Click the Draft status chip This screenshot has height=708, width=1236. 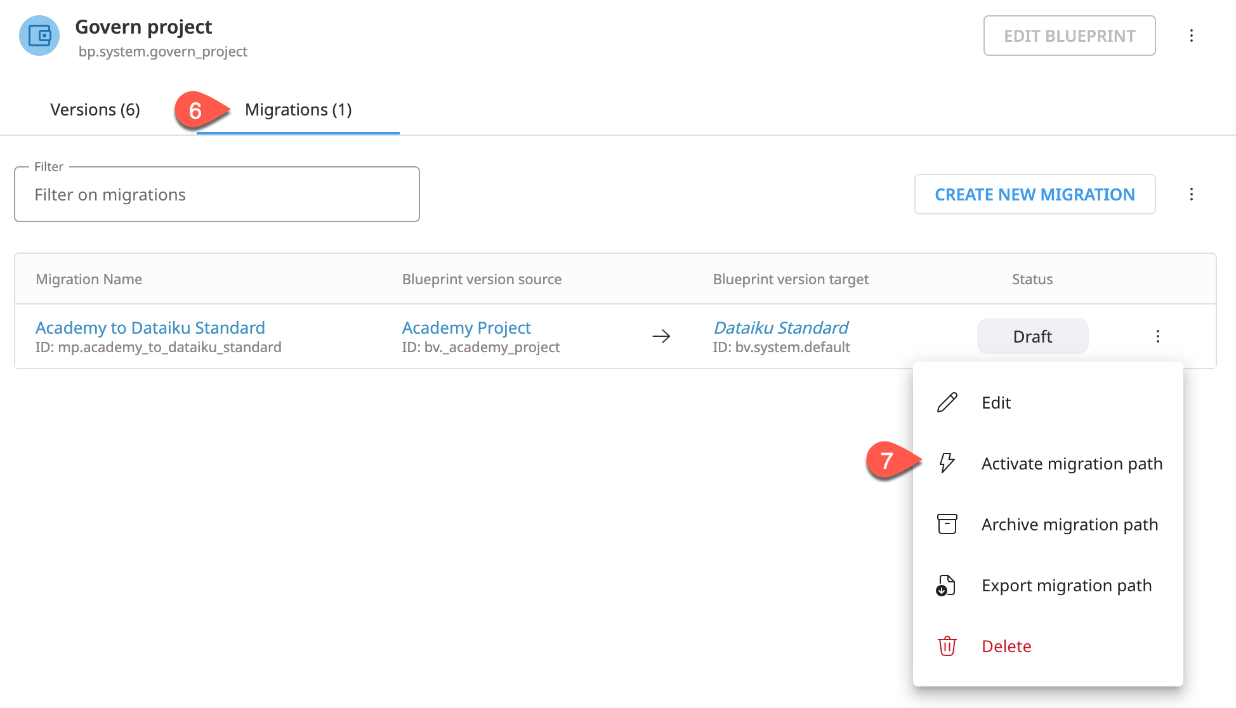point(1032,336)
